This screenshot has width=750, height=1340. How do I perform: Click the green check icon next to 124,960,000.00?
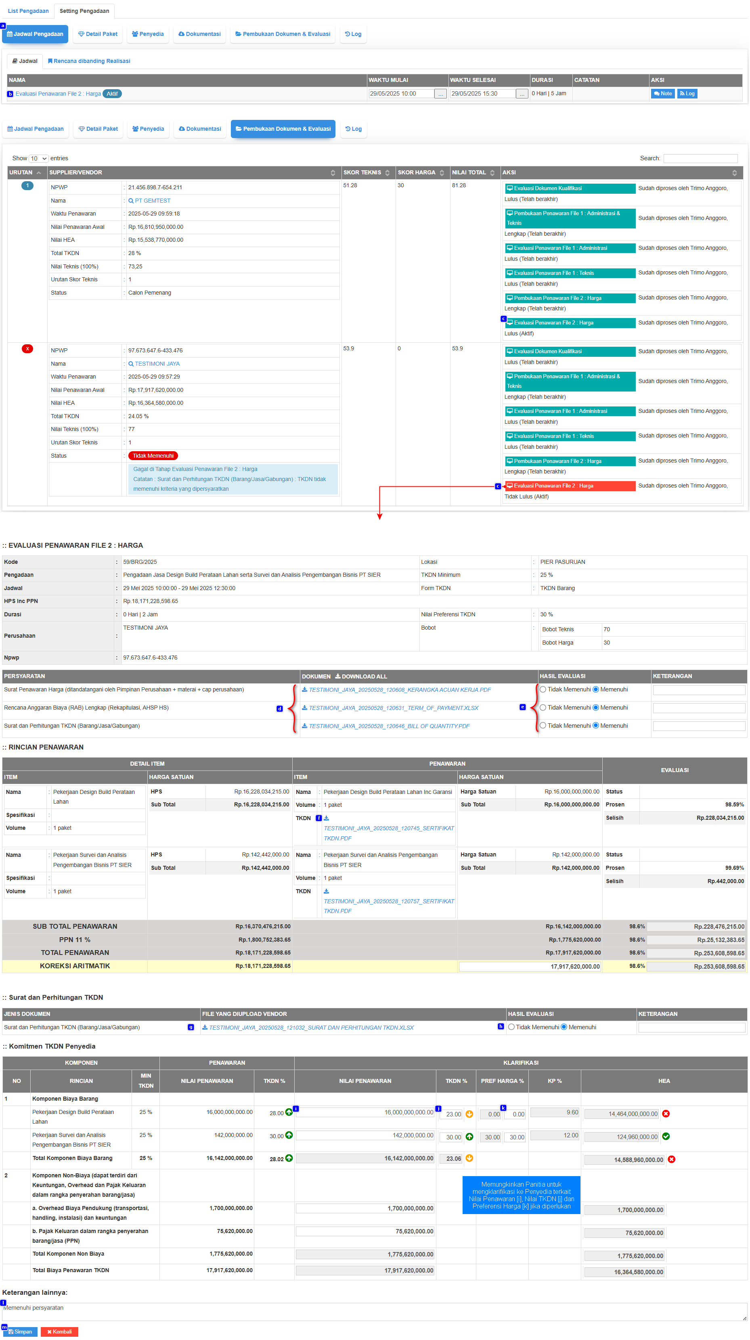(x=666, y=1137)
